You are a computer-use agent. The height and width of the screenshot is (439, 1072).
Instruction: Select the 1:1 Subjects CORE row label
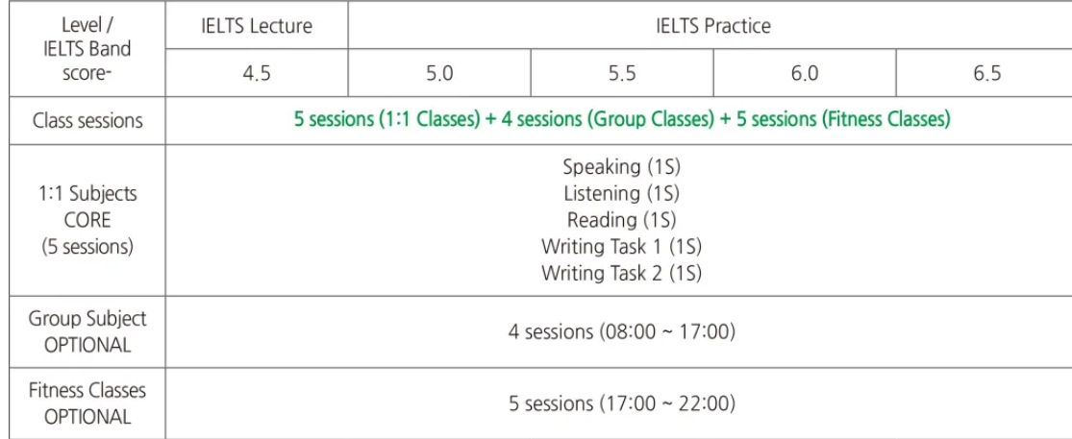point(87,220)
